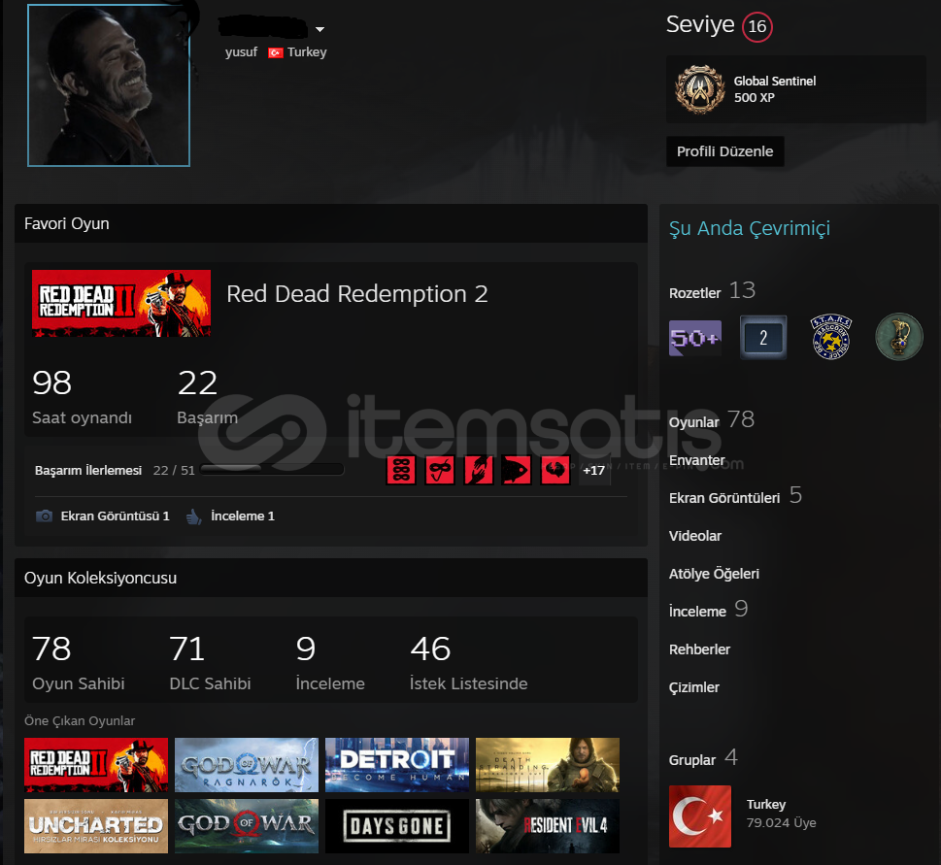Open the Detroit Become Human tile
Viewport: 941px width, 865px height.
click(397, 765)
